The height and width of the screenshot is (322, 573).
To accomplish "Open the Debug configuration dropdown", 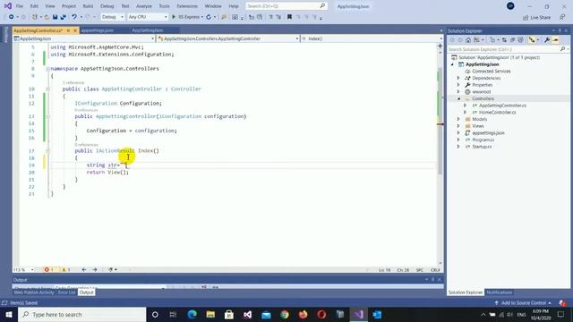I will [112, 17].
